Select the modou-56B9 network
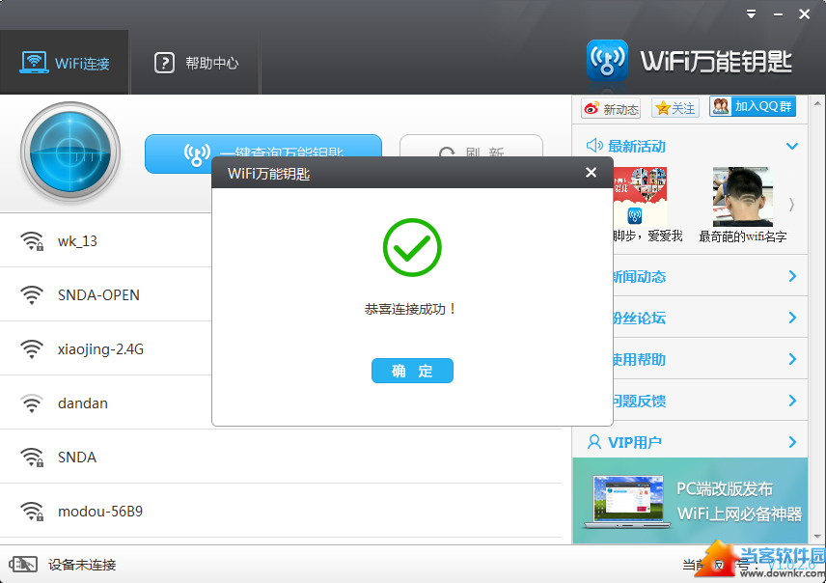The height and width of the screenshot is (583, 826). pos(280,512)
